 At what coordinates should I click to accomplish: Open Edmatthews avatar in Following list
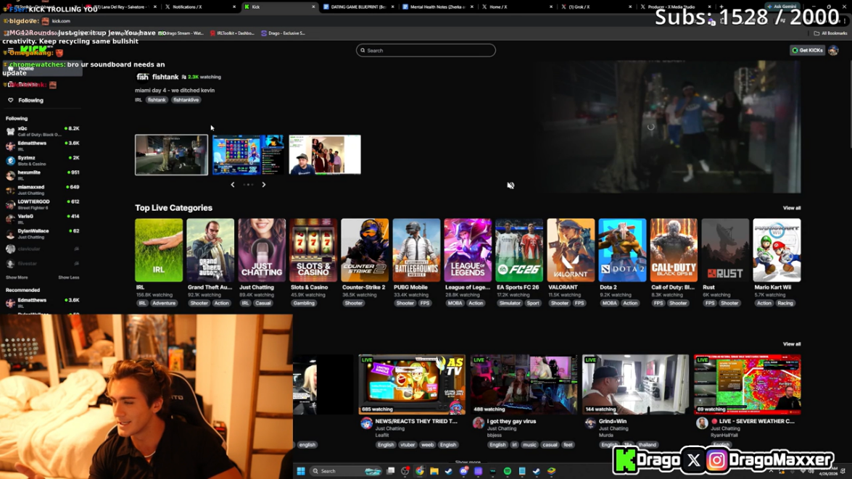coord(10,146)
